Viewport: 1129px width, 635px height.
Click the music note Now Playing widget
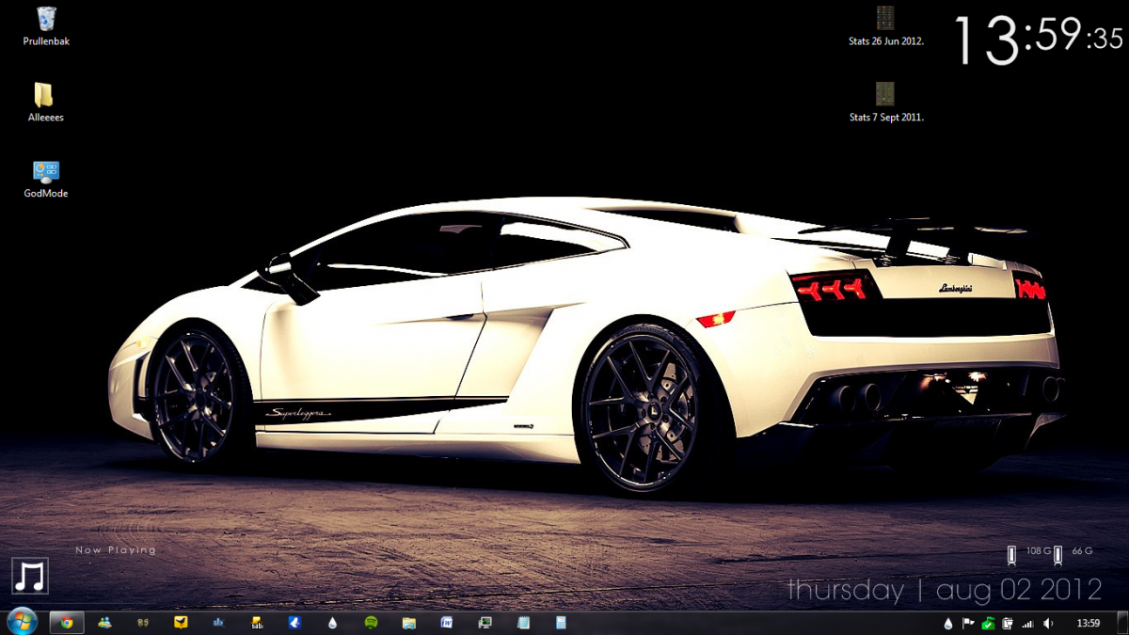(x=30, y=575)
